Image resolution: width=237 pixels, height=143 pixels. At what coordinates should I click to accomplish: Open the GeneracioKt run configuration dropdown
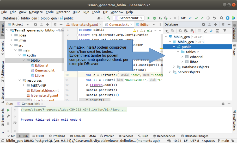click(129, 18)
